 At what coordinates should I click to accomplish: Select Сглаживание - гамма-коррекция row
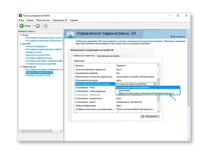95,91
